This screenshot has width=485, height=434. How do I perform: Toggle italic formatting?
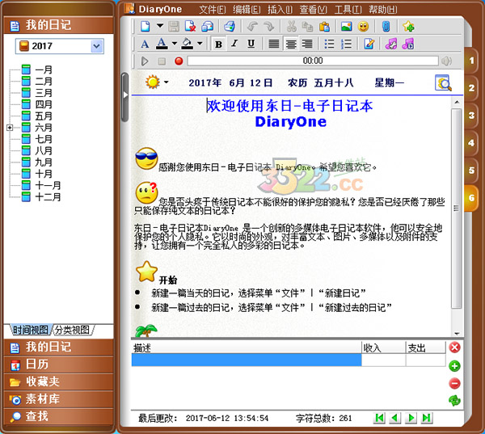233,44
